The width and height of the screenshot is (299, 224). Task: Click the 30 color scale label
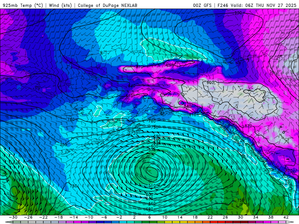(x=240, y=217)
